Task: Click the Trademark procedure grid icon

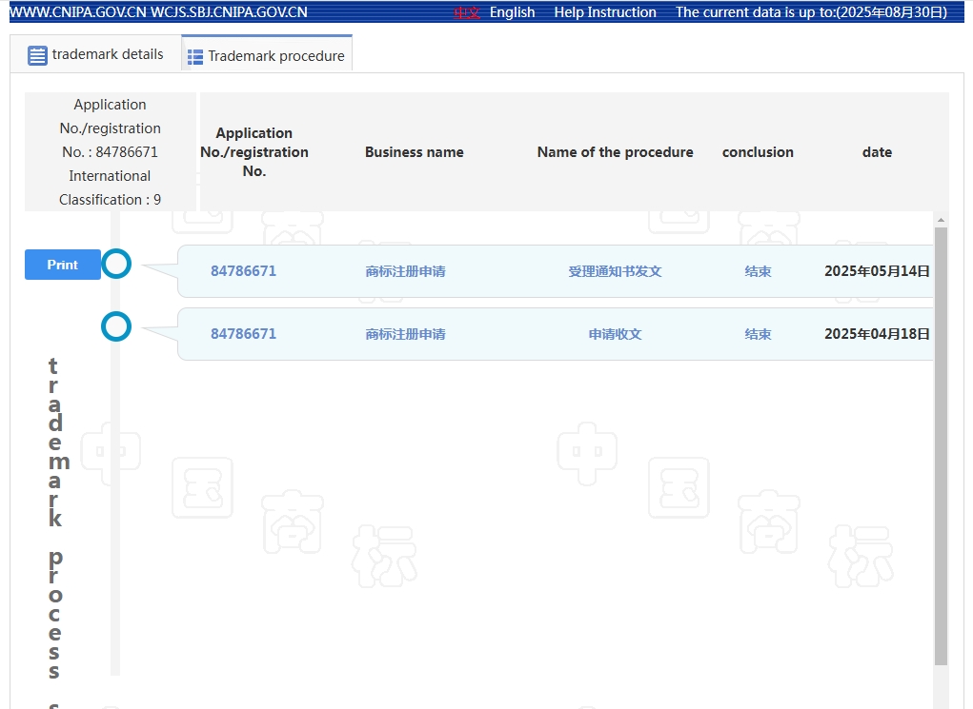Action: (x=195, y=57)
